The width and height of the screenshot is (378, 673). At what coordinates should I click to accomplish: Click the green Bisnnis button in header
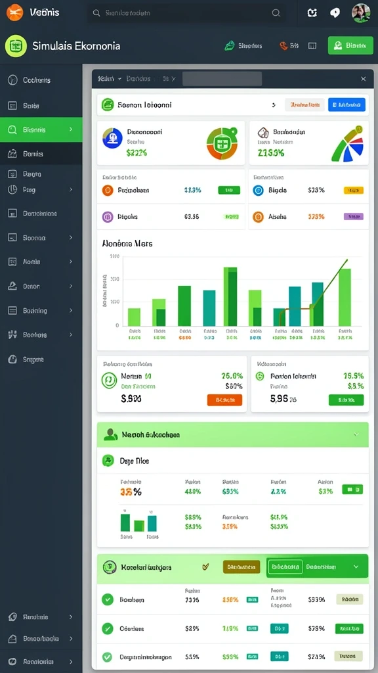click(350, 45)
